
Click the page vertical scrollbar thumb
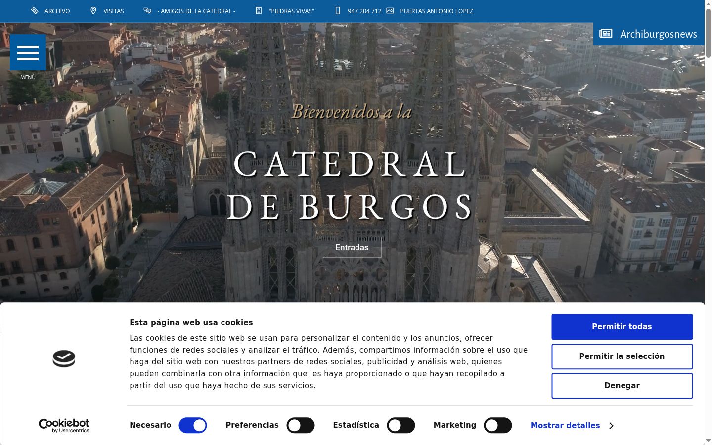coord(708,32)
